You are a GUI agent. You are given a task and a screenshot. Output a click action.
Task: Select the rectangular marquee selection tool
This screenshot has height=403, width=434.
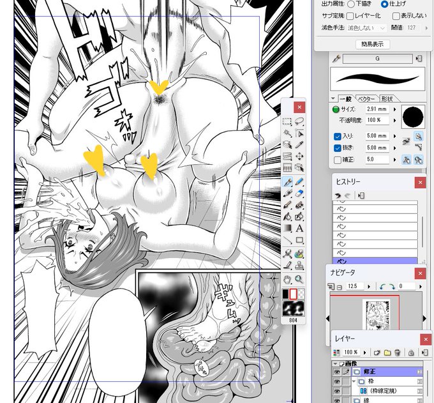(287, 122)
